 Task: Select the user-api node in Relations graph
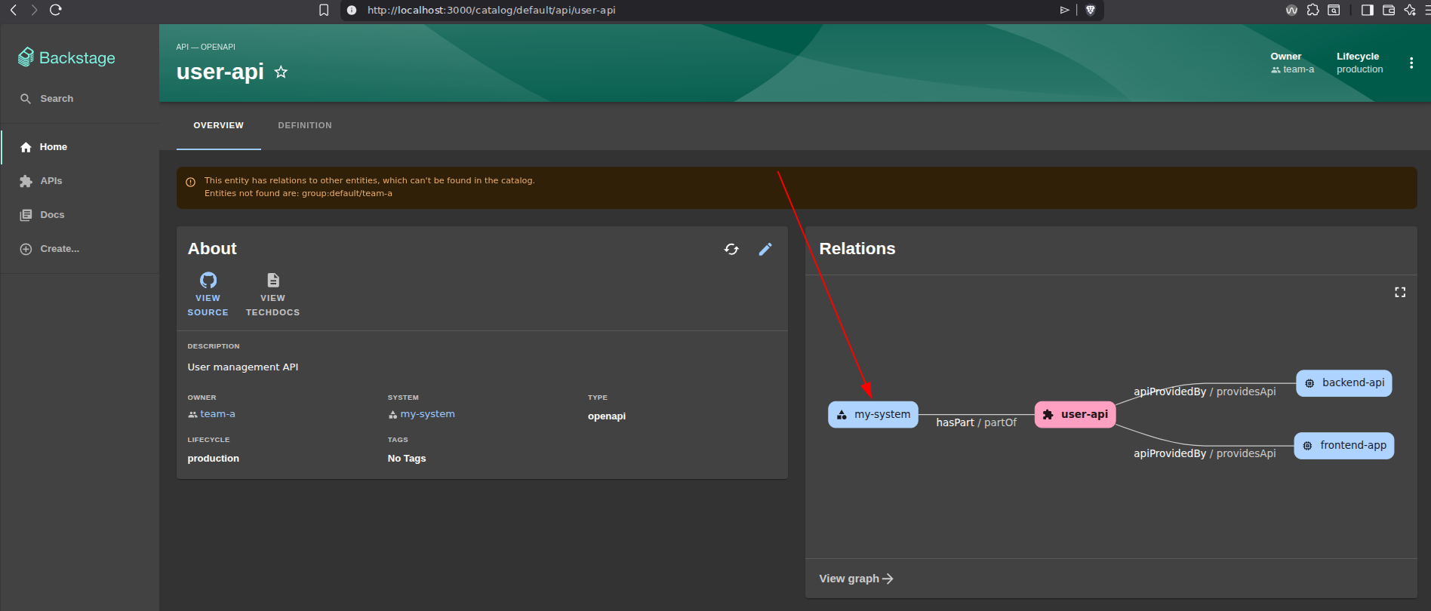click(1075, 415)
